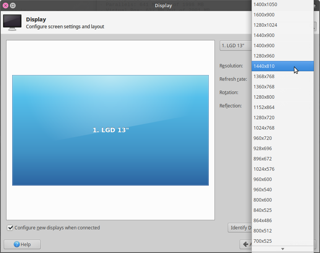Image resolution: width=320 pixels, height=253 pixels.
Task: Select highlighted 1440x810 resolution
Action: (283, 66)
